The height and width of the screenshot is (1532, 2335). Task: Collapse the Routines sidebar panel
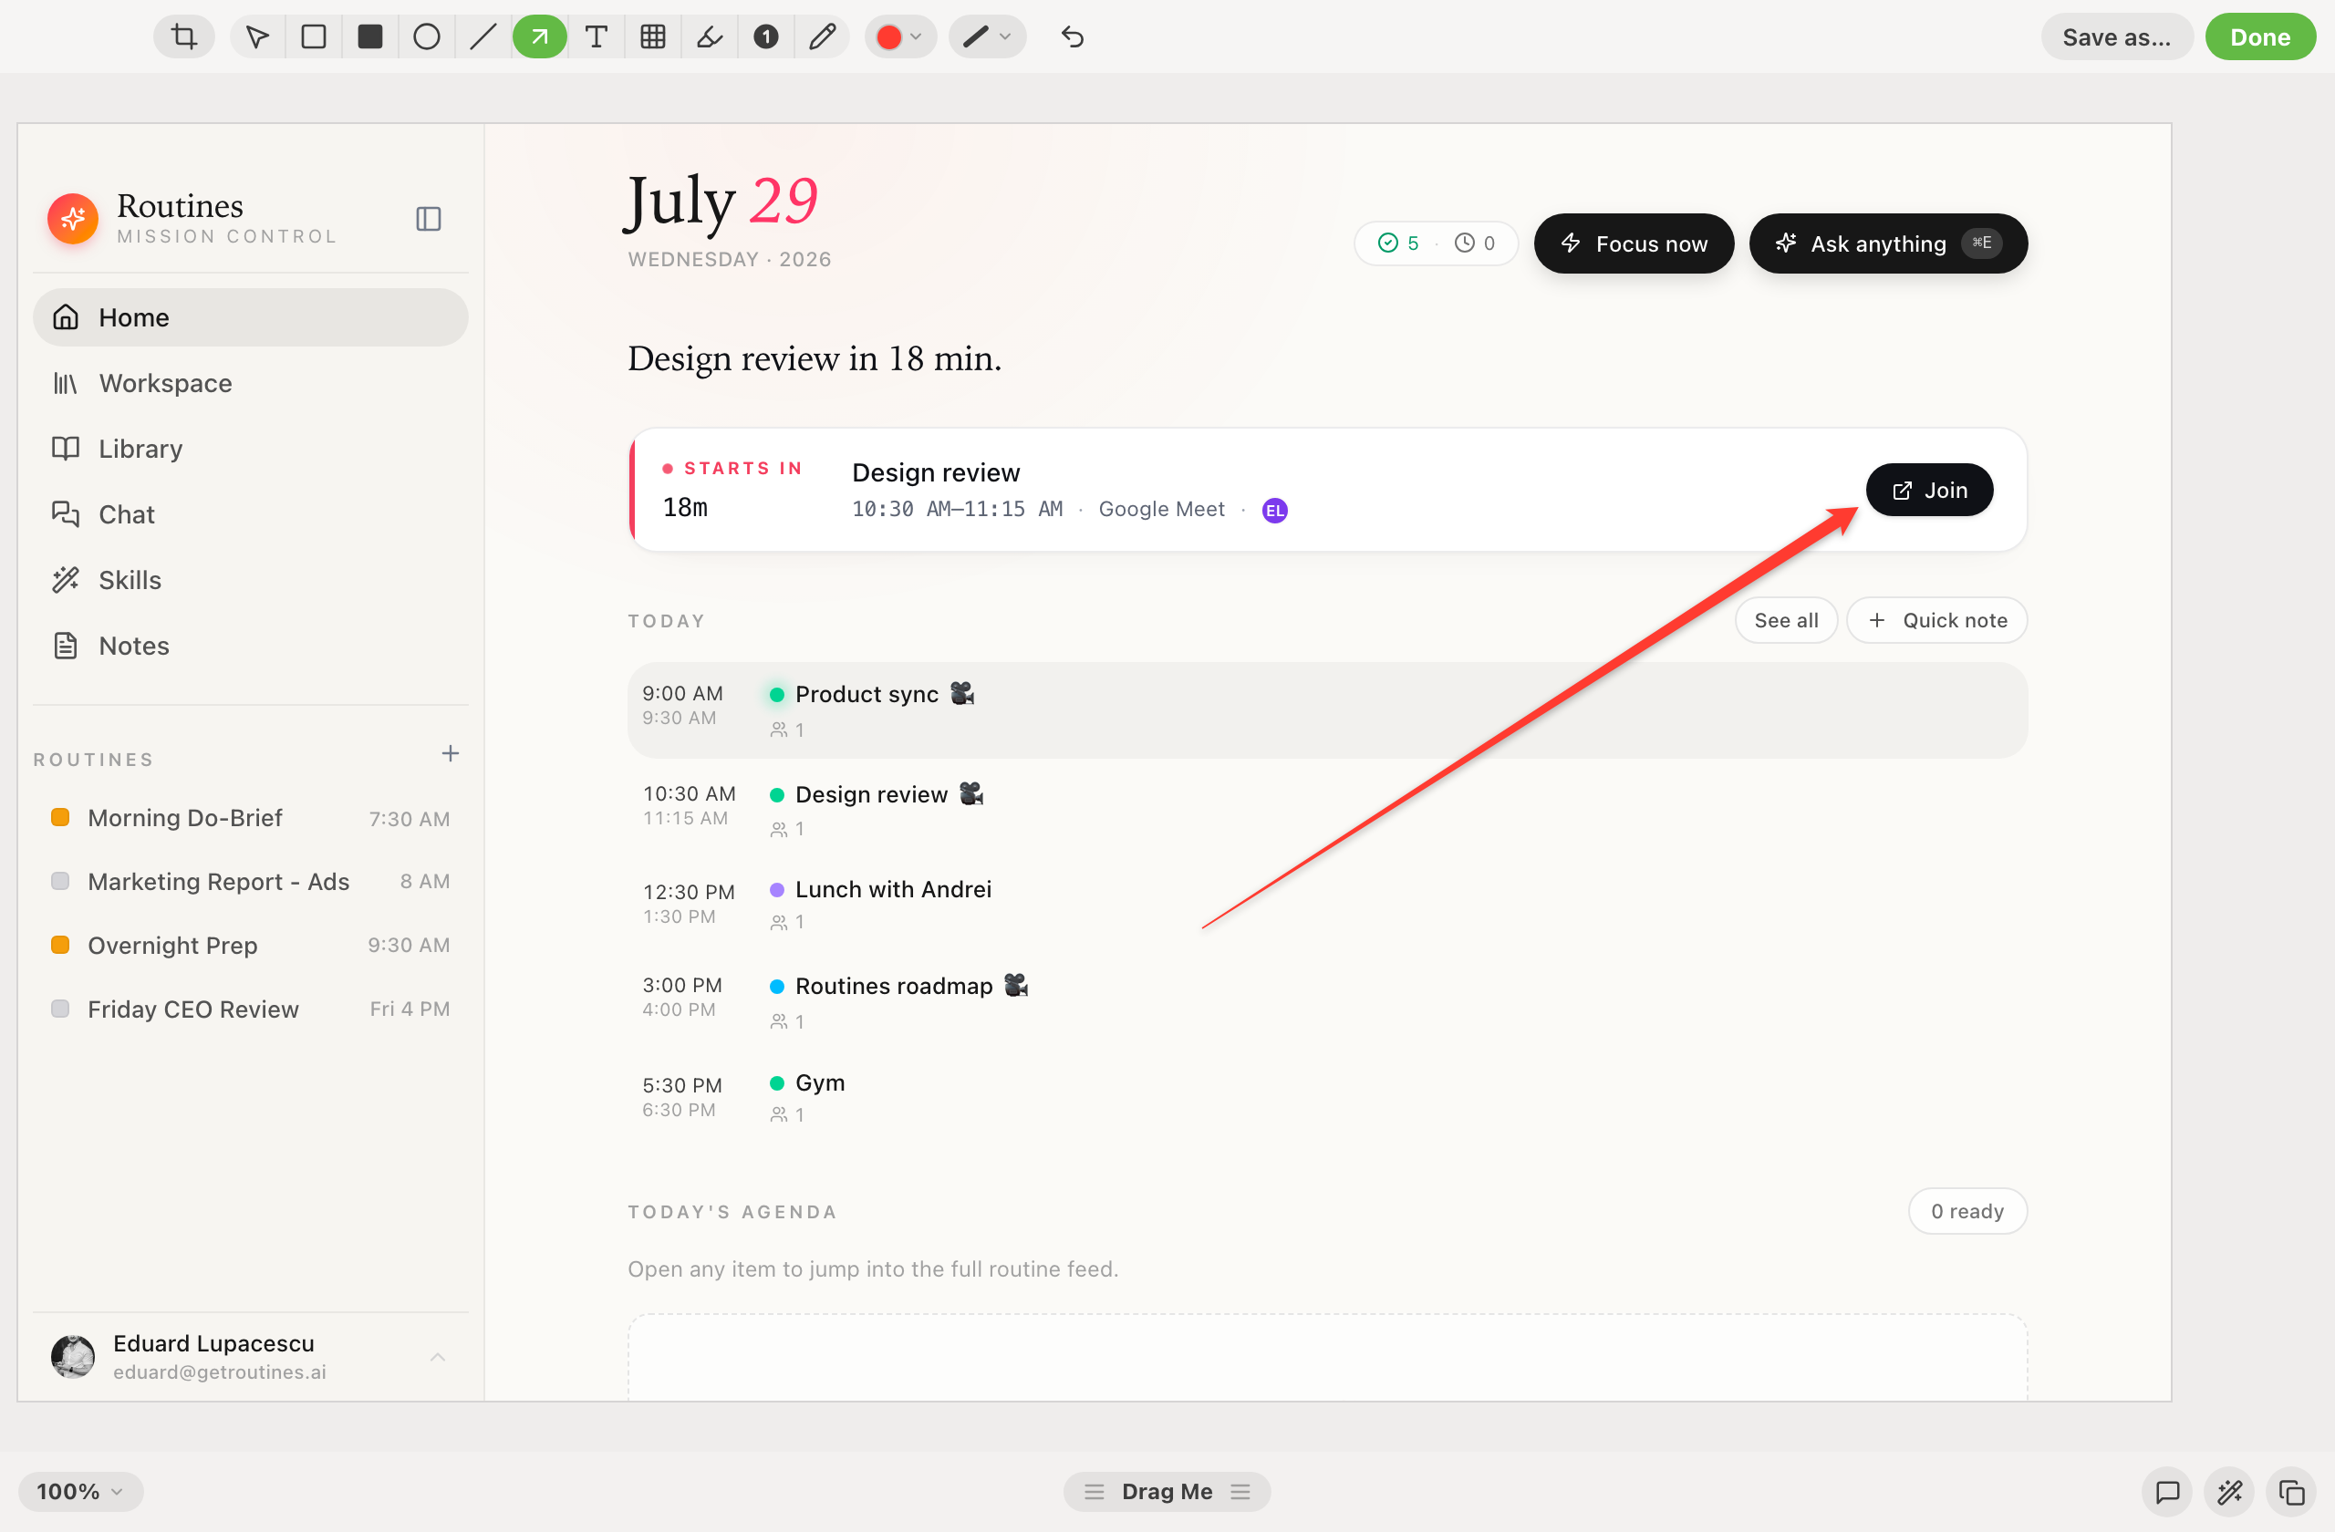click(429, 218)
